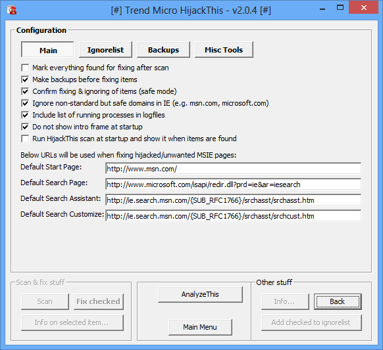
Task: Close the HijackThis window
Action: [364, 8]
